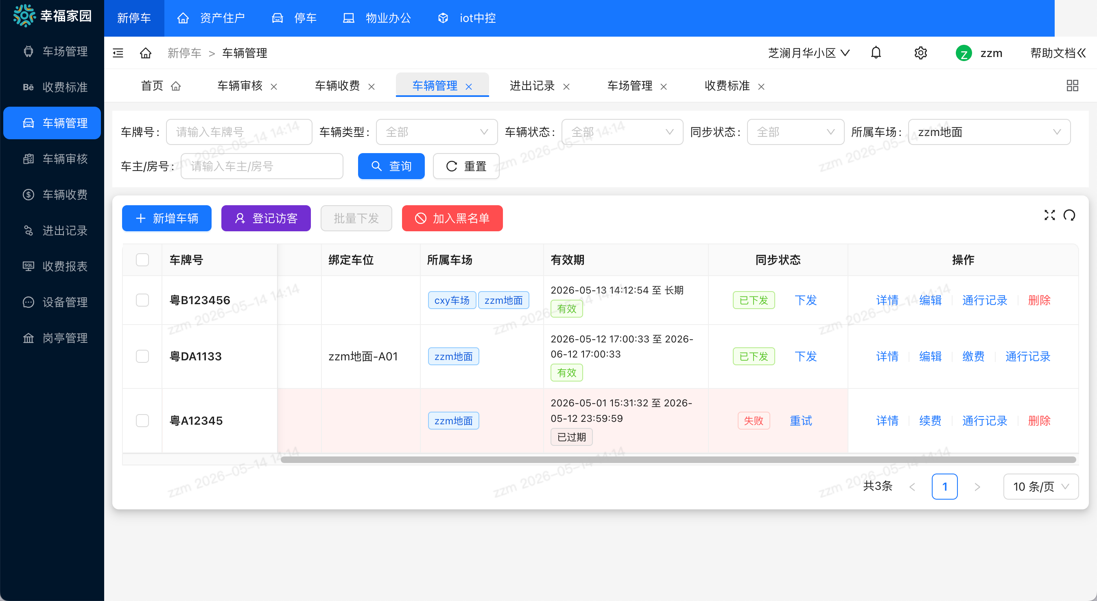Check the row checkbox for 粤B123456
Image resolution: width=1097 pixels, height=601 pixels.
tap(142, 300)
